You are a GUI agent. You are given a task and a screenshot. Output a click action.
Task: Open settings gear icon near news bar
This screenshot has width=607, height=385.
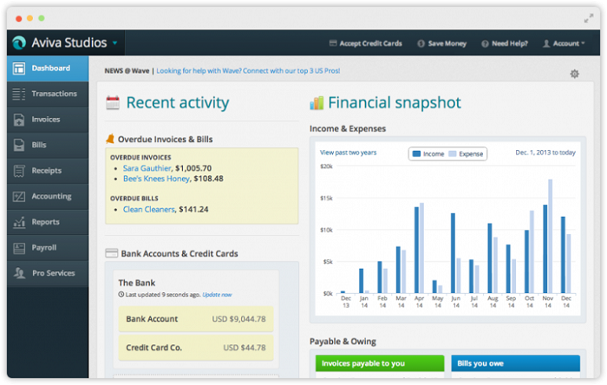pos(574,74)
